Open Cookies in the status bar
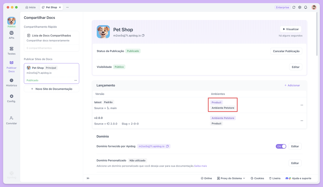 pos(257,178)
